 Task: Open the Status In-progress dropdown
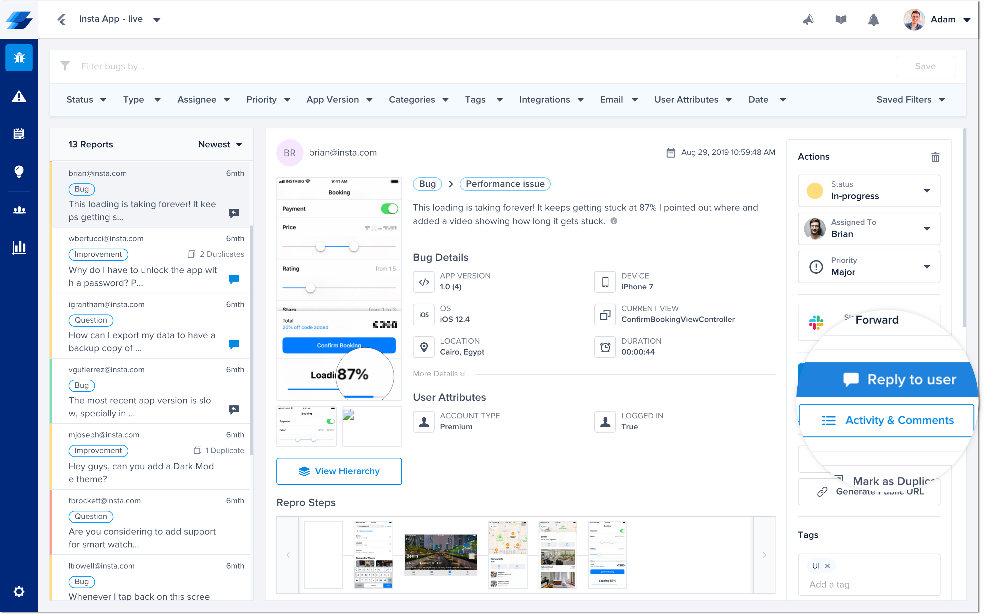pyautogui.click(x=869, y=191)
